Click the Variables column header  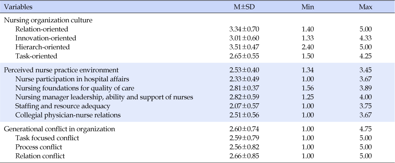click(x=18, y=7)
